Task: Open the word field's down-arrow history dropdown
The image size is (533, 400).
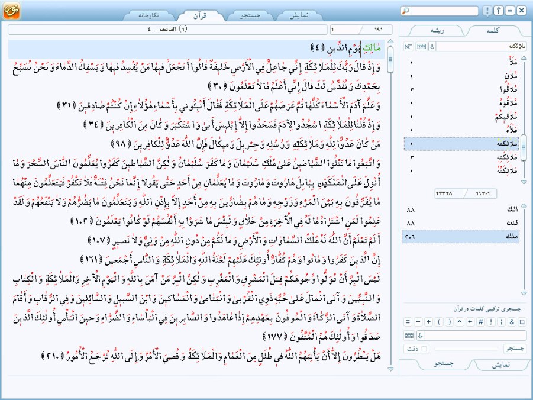Action: (x=432, y=47)
